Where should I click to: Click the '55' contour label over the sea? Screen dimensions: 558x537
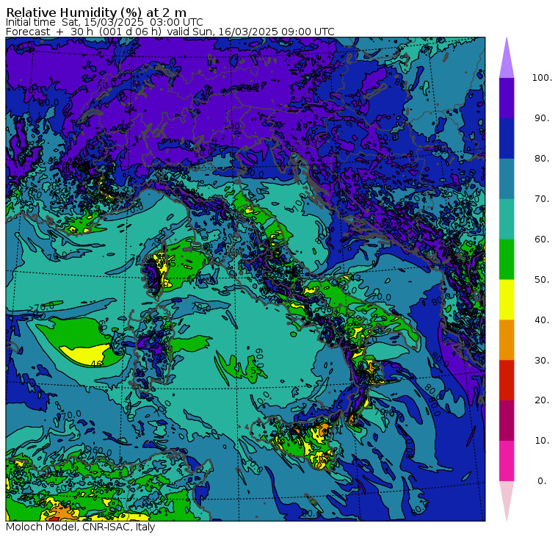tap(256, 370)
